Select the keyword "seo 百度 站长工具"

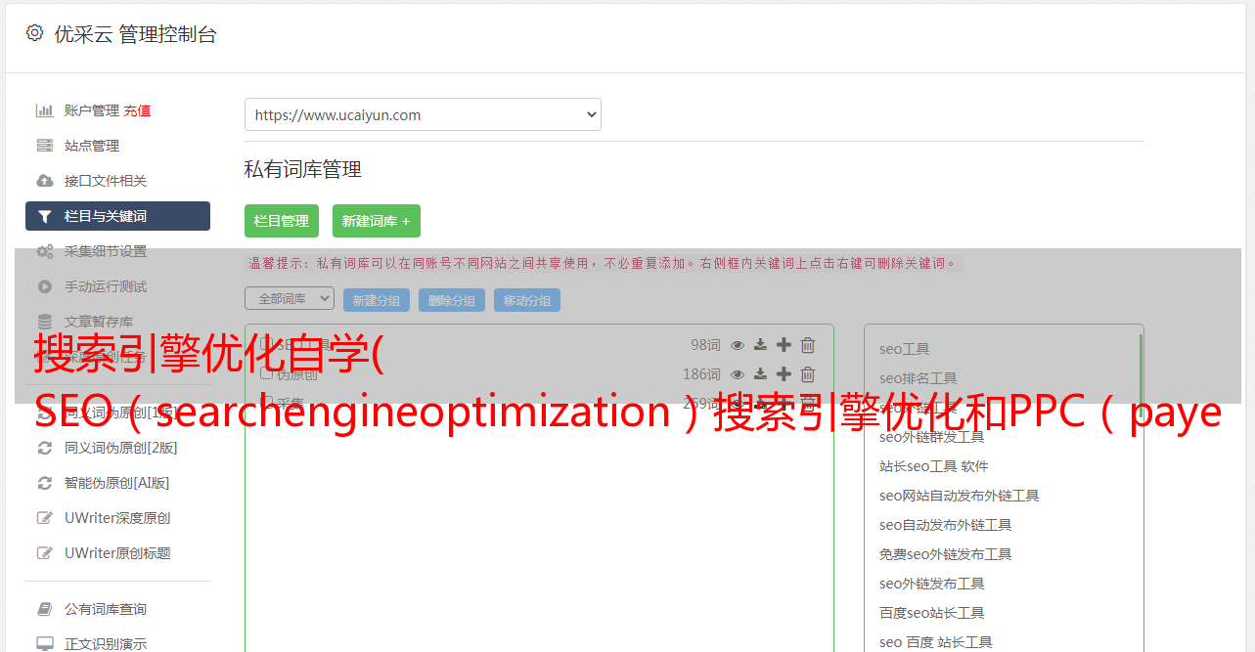(x=936, y=642)
